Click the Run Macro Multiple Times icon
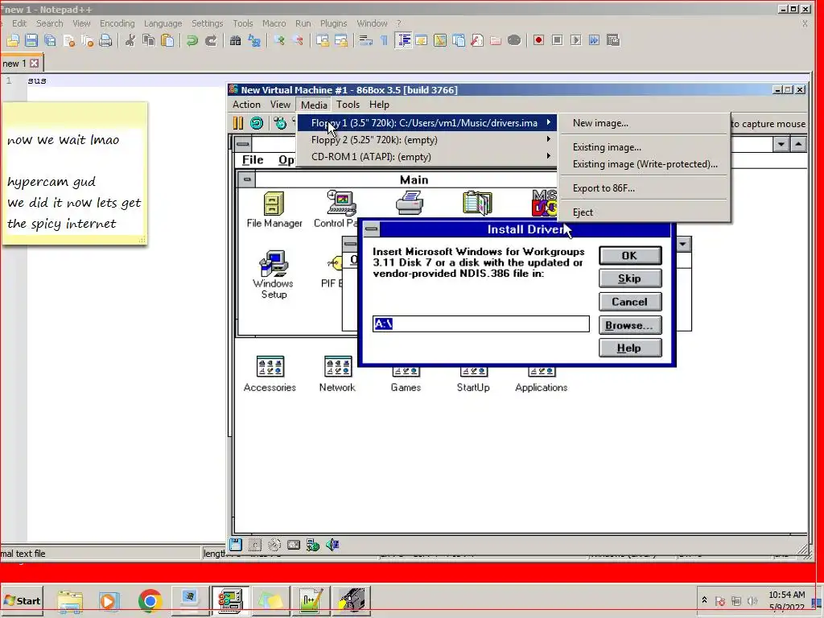824x618 pixels. tap(595, 40)
